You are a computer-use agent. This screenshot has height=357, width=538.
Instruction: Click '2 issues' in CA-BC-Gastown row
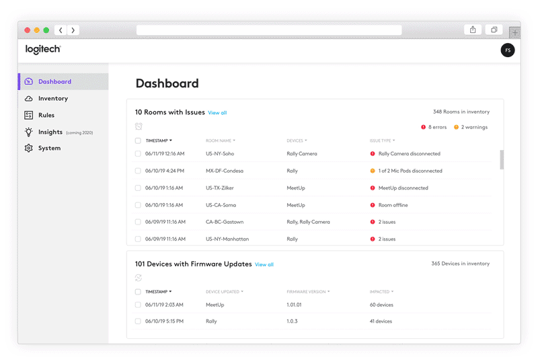coord(387,222)
